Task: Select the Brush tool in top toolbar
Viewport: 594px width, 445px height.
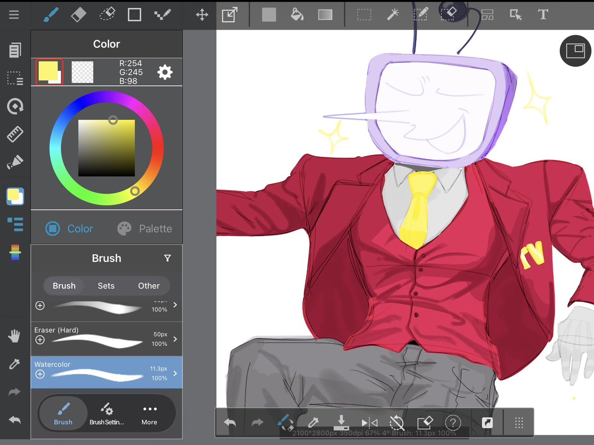Action: click(51, 15)
